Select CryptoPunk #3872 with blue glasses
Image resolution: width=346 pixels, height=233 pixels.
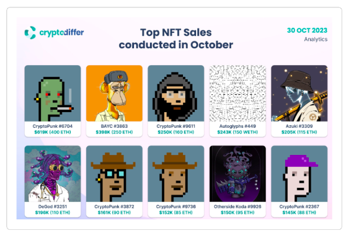tap(114, 174)
